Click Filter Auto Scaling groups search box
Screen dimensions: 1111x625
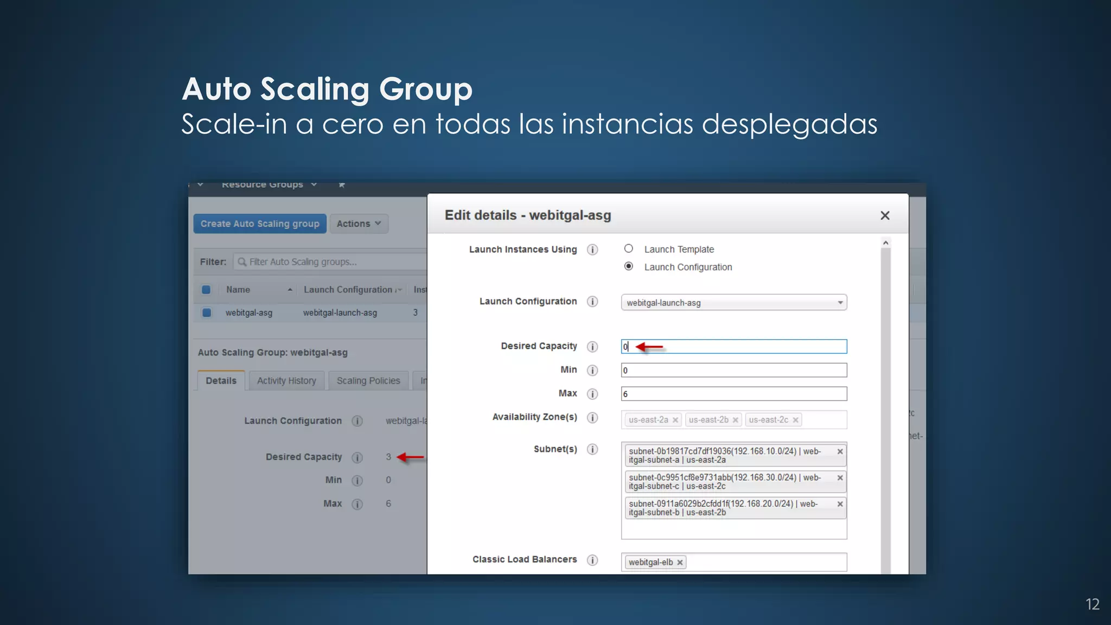click(x=331, y=262)
